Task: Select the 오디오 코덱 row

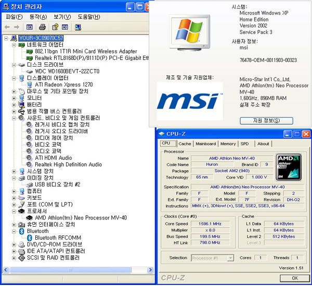Action: pyautogui.click(x=48, y=151)
